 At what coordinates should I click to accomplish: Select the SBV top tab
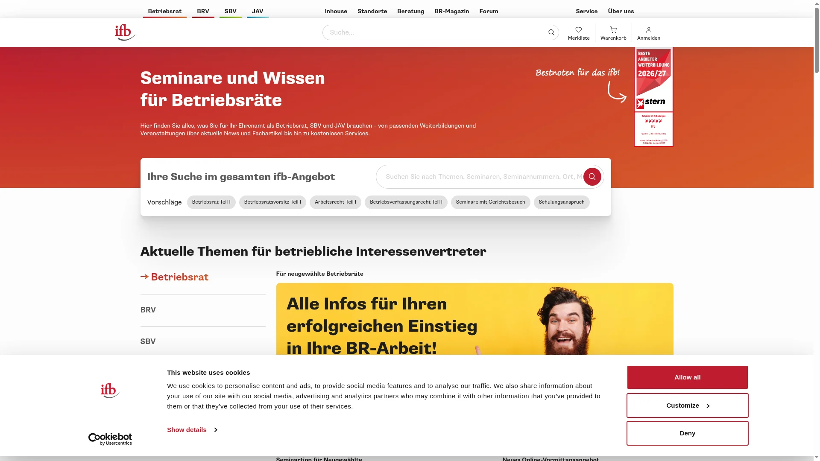(230, 12)
